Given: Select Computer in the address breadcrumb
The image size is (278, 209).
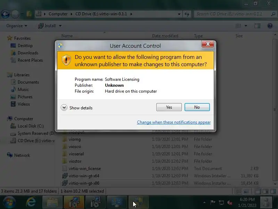Looking at the screenshot, I should click(x=58, y=14).
